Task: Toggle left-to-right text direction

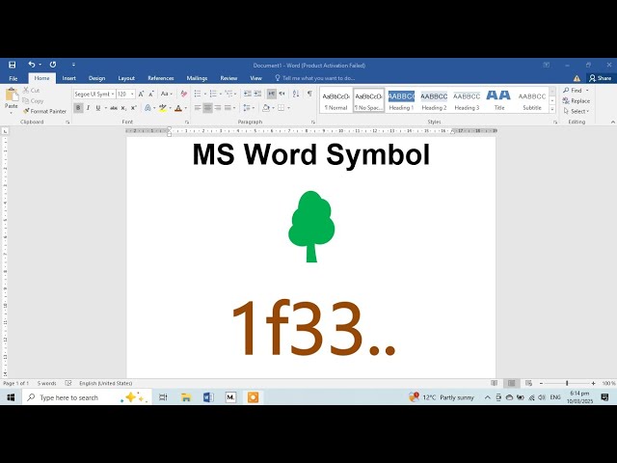Action: pyautogui.click(x=272, y=94)
